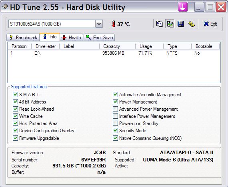Click the floppy disk save icon
This screenshot has height=187, width=228.
pyautogui.click(x=180, y=24)
